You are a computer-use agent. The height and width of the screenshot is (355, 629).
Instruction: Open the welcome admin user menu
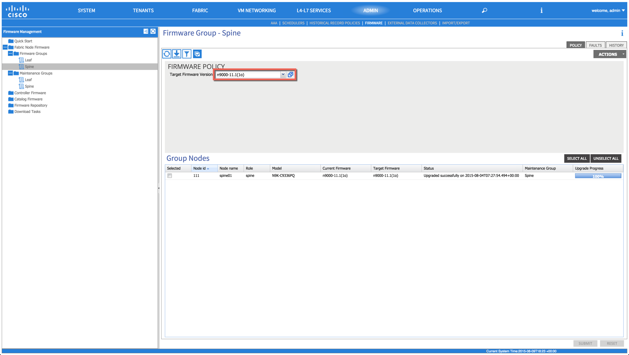click(608, 10)
